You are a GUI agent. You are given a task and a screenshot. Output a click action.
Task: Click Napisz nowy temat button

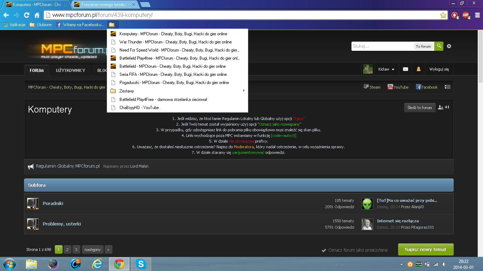426,249
